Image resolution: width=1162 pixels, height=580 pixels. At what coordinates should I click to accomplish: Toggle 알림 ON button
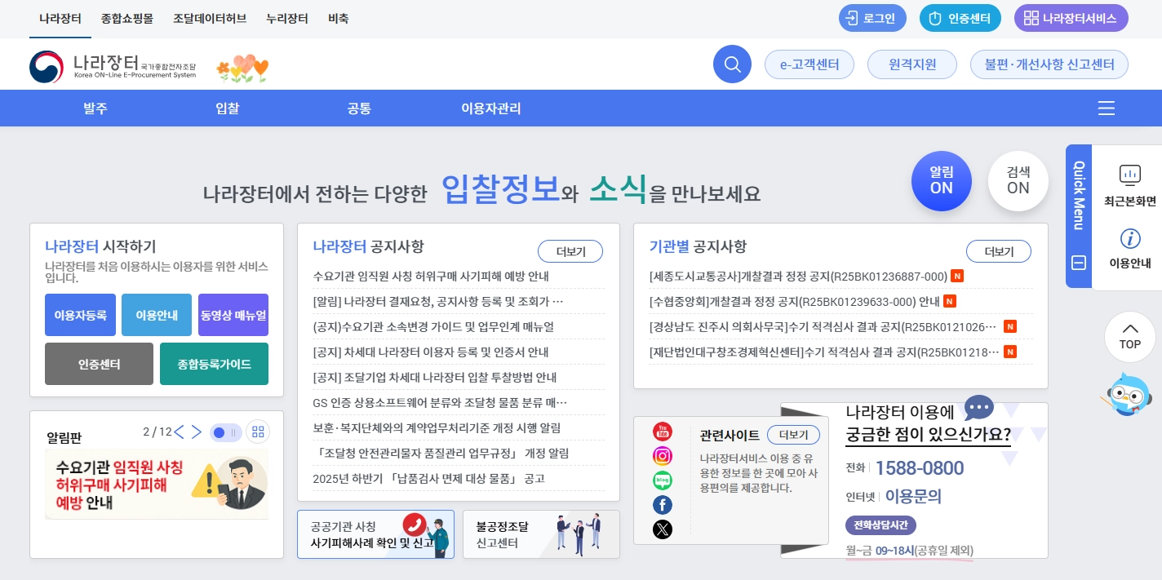coord(942,181)
